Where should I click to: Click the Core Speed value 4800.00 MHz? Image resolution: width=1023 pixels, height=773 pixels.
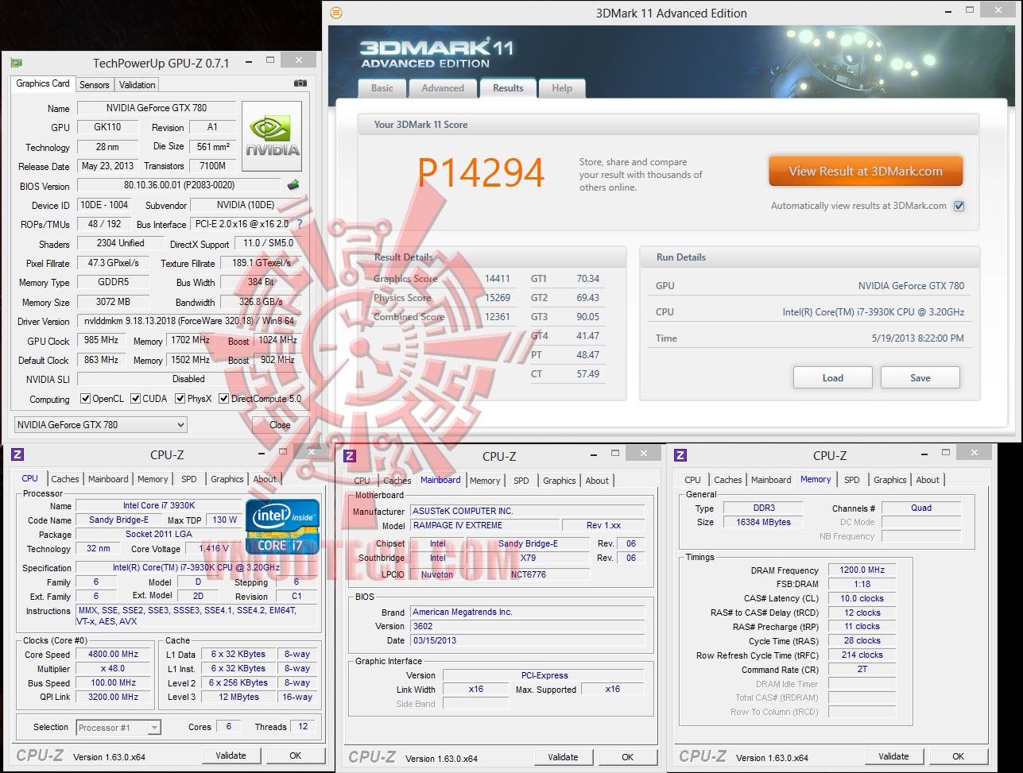(x=113, y=655)
